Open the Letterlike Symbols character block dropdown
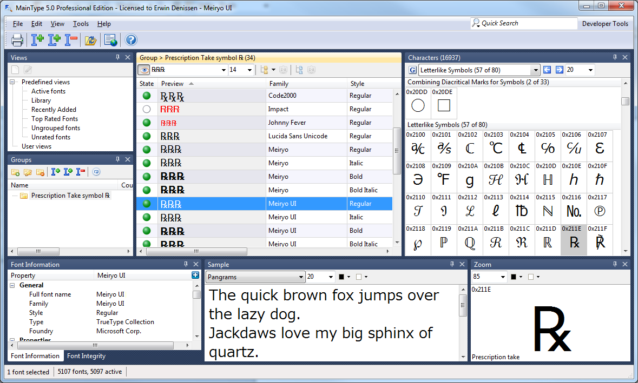638x383 pixels. (536, 70)
